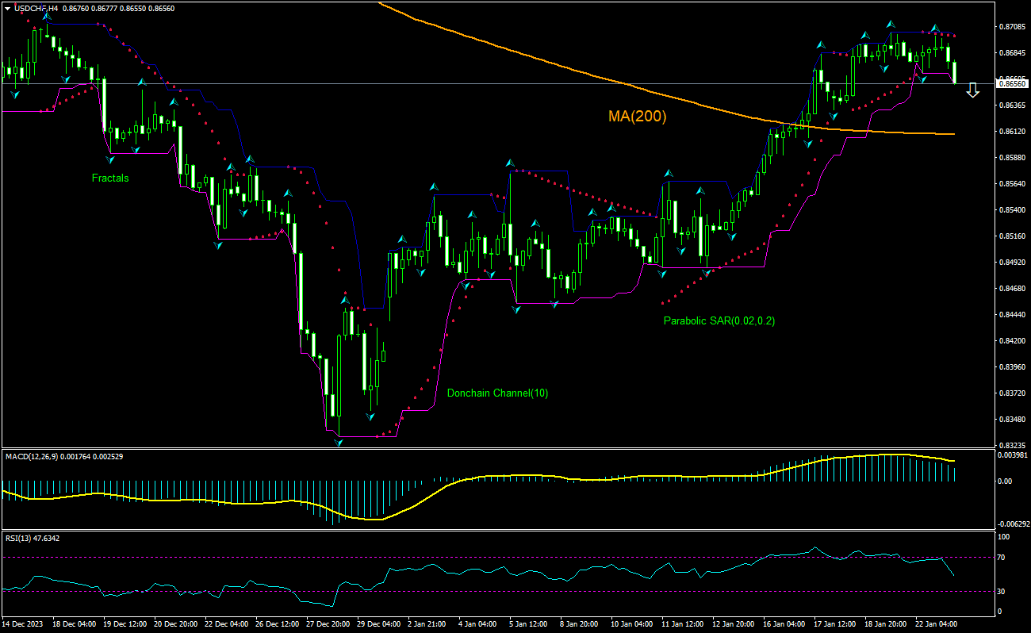Viewport: 1031px width, 633px height.
Task: Click the current price tag 0.86560
Action: [x=1012, y=83]
